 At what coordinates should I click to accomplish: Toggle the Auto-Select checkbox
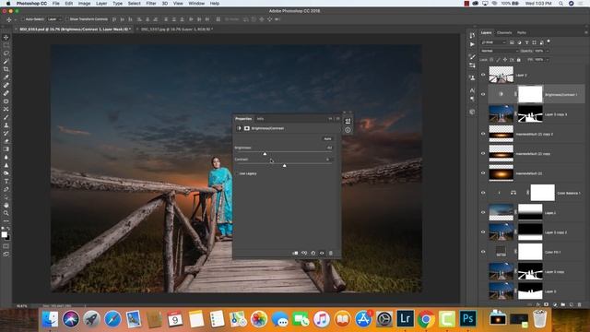click(22, 19)
